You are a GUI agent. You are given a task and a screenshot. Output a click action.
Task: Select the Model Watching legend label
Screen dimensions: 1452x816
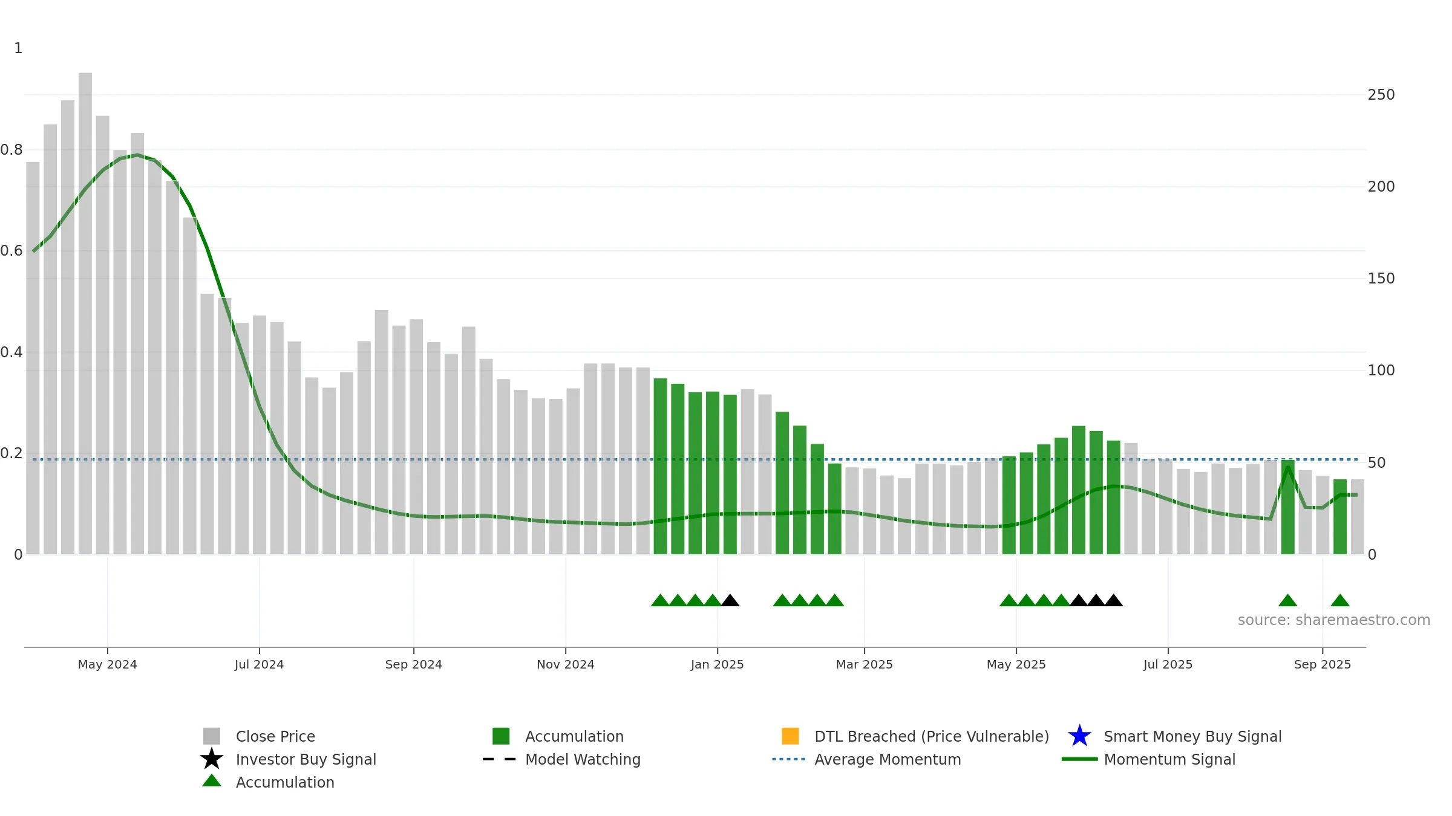tap(583, 759)
